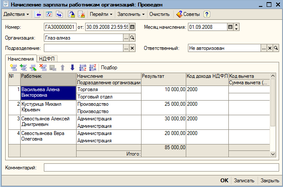
Task: Click ellipsis select button for Подразделение
Action: point(126,48)
